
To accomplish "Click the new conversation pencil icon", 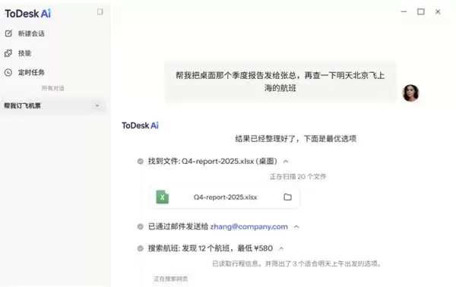I will tap(8, 33).
